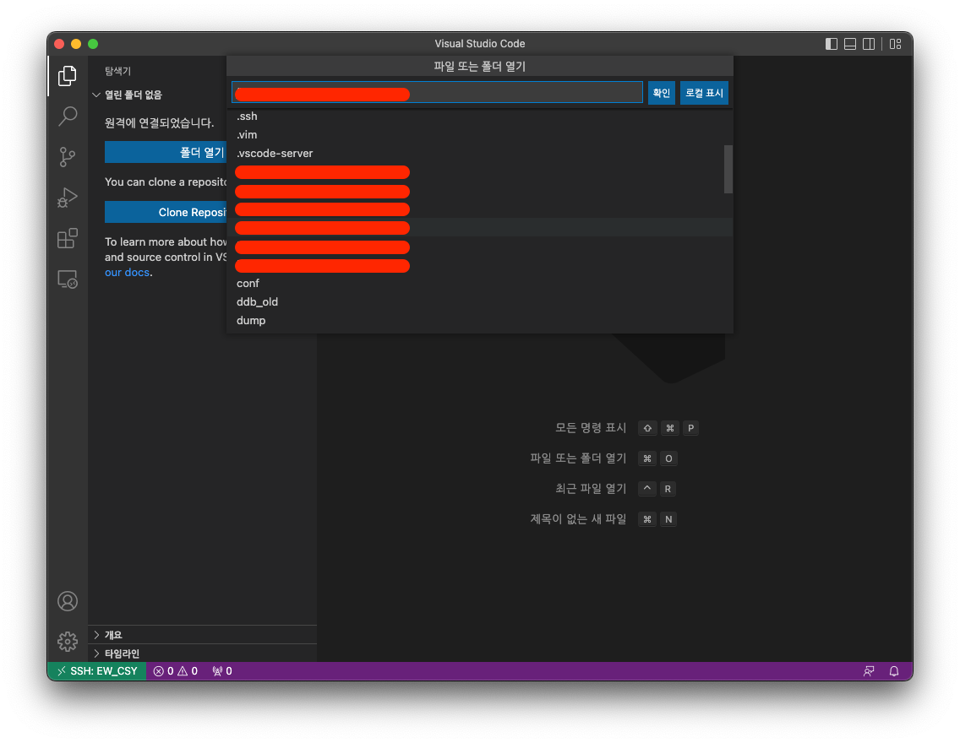Click the '확인' confirm button
960x743 pixels.
coord(661,93)
